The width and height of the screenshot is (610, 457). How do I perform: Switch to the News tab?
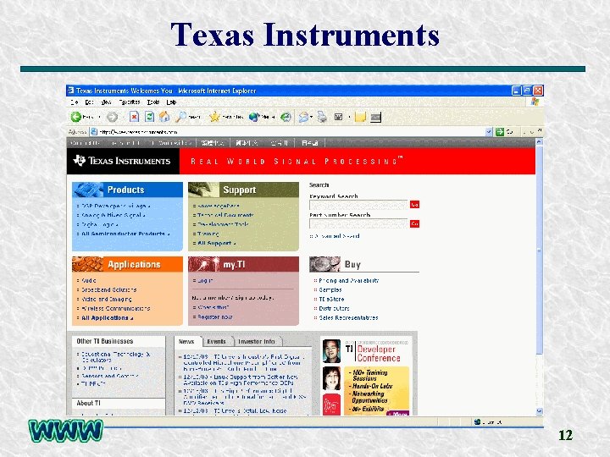tap(186, 342)
